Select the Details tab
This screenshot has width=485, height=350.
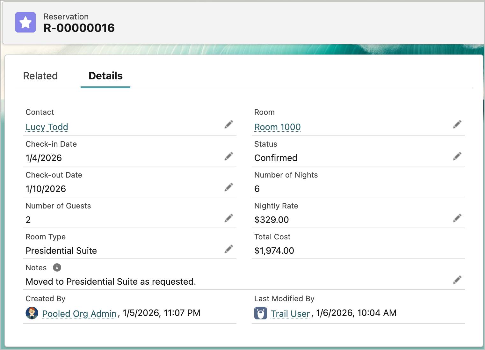pos(105,76)
